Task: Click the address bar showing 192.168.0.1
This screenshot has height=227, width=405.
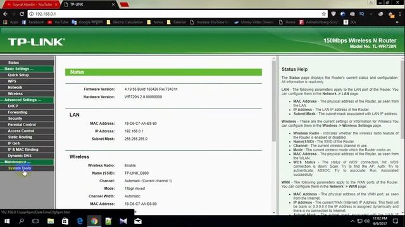Action: pos(177,14)
